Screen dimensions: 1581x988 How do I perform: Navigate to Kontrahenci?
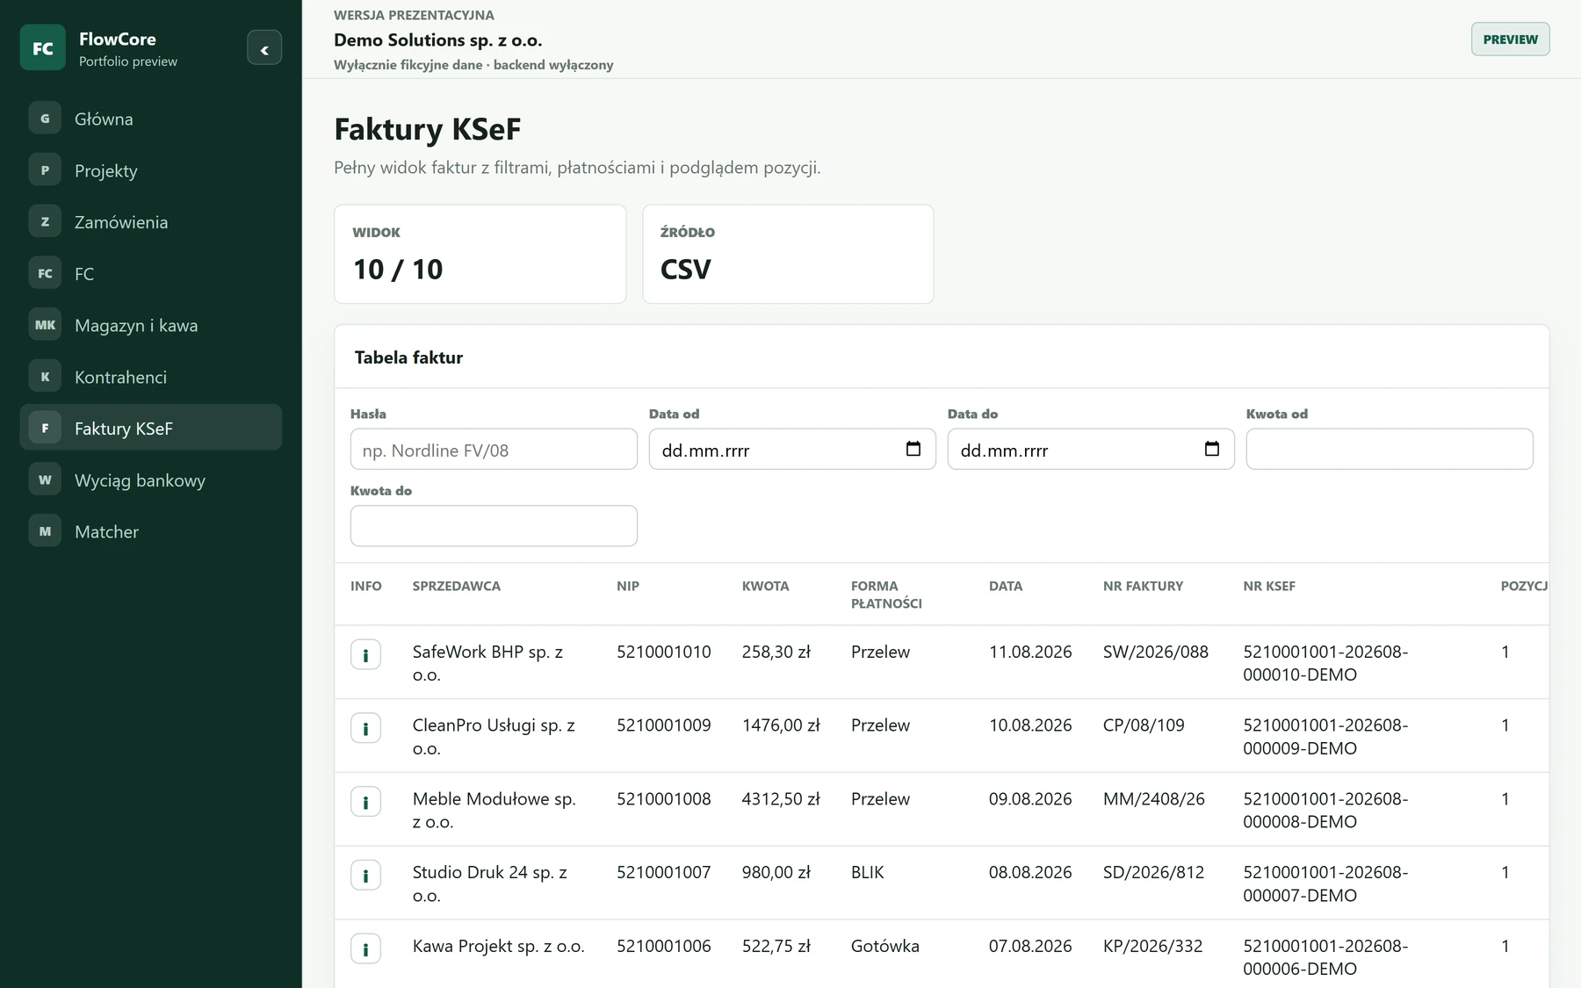pos(151,377)
